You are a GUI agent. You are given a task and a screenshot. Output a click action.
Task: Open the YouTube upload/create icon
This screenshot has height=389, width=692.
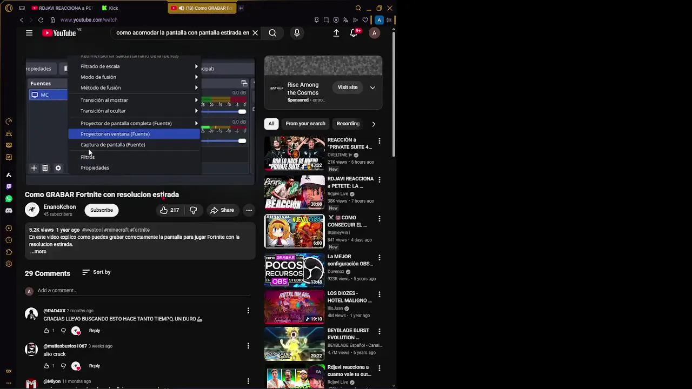[336, 33]
